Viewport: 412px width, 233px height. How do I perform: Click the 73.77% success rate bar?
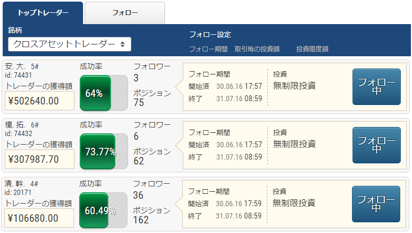pyautogui.click(x=104, y=151)
